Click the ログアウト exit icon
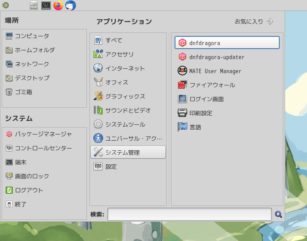 (9, 190)
